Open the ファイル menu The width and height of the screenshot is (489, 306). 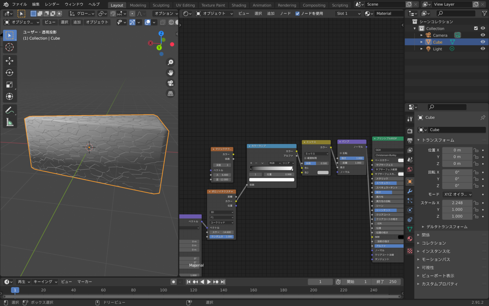(x=19, y=4)
